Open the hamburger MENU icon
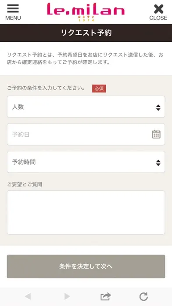The height and width of the screenshot is (306, 172). 13,8
